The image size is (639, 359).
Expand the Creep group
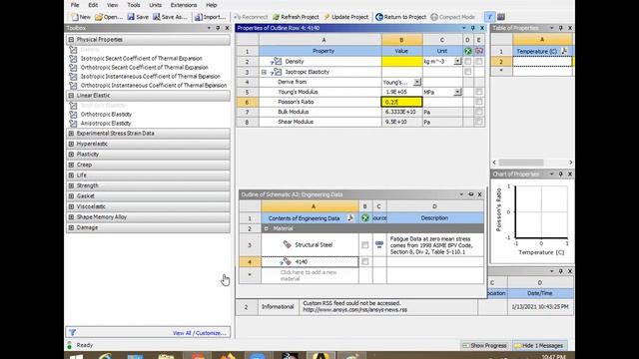71,165
